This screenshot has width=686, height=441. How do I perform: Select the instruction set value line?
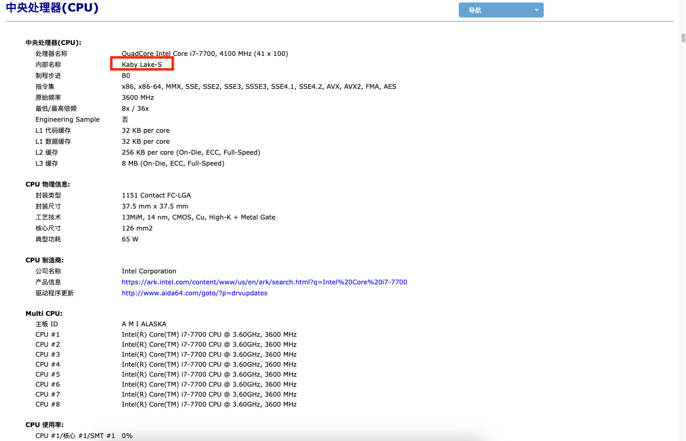(259, 86)
